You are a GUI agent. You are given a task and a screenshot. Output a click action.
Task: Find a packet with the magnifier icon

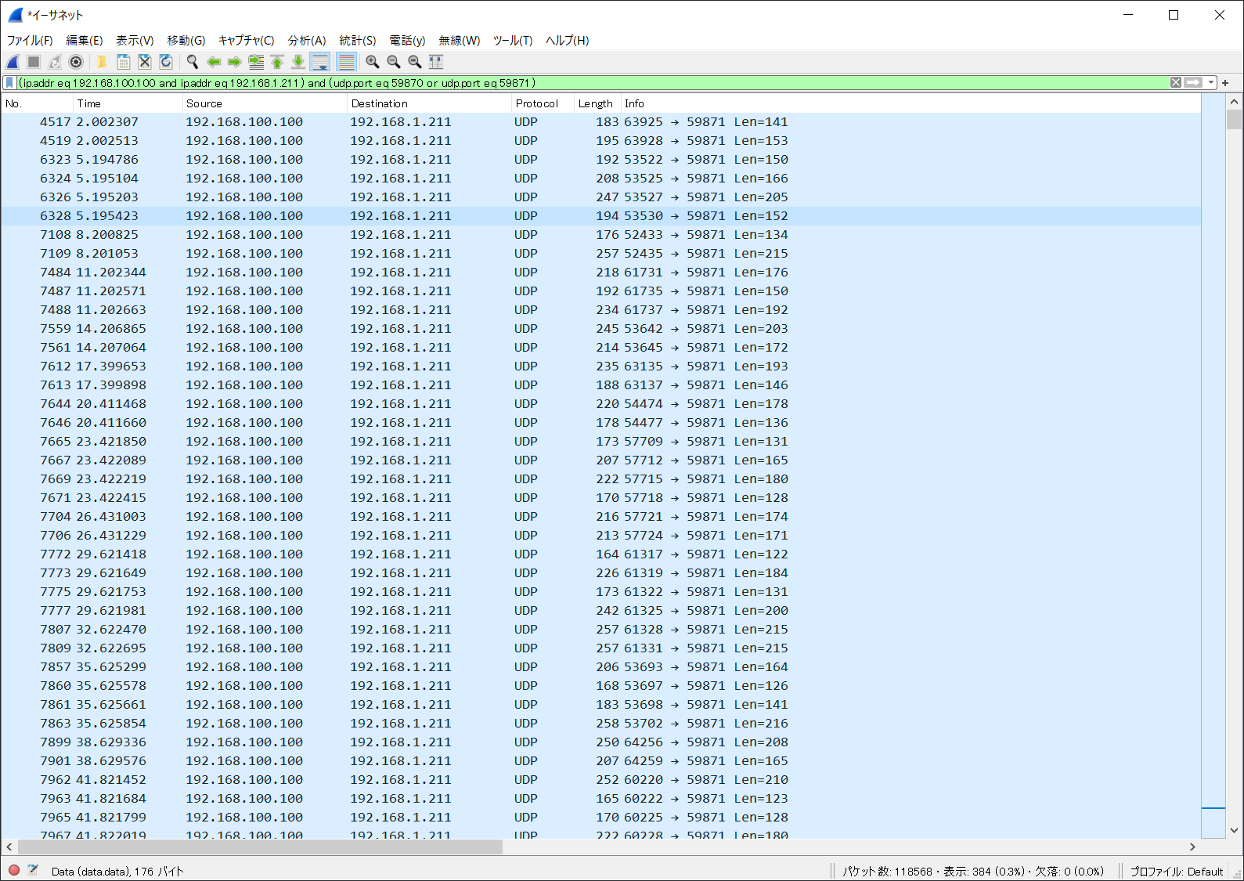(x=192, y=62)
